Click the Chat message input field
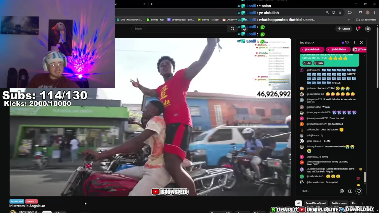379x213 pixels. 318,191
